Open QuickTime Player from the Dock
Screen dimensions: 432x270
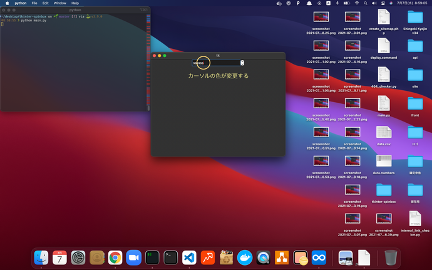tap(263, 257)
